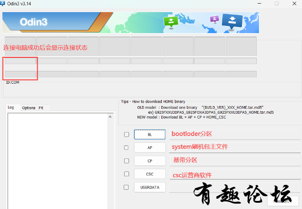Enable the BL checkbox
Screen dimensions: 302x209
pyautogui.click(x=126, y=134)
